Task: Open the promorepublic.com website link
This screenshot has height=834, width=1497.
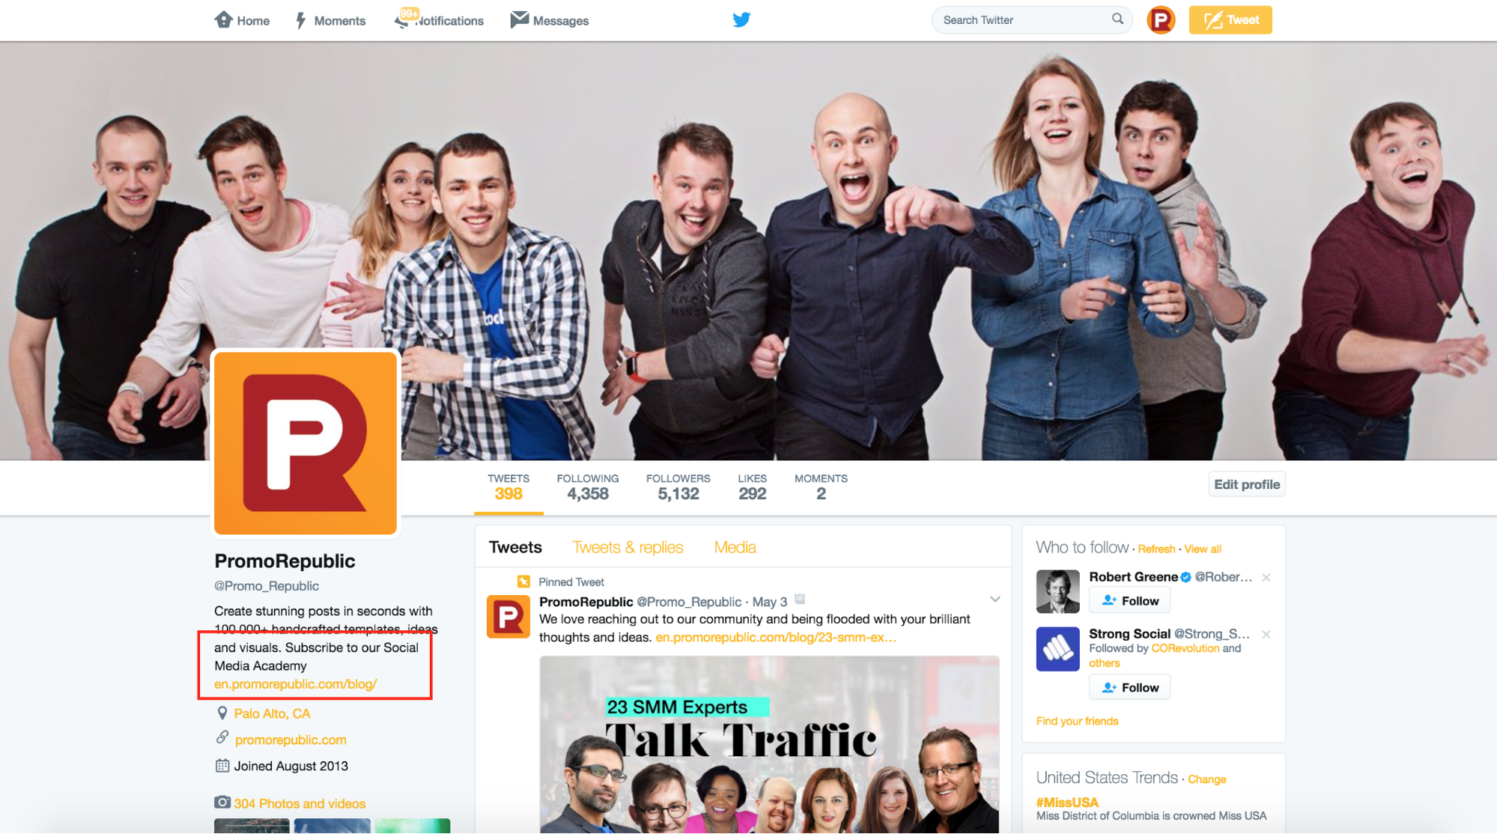Action: (291, 740)
